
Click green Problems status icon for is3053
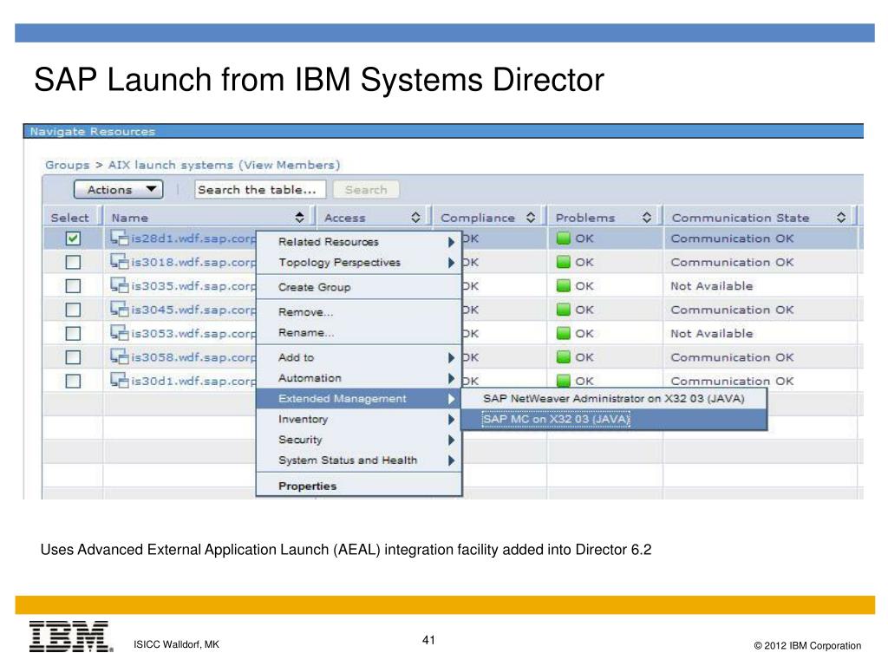[563, 334]
